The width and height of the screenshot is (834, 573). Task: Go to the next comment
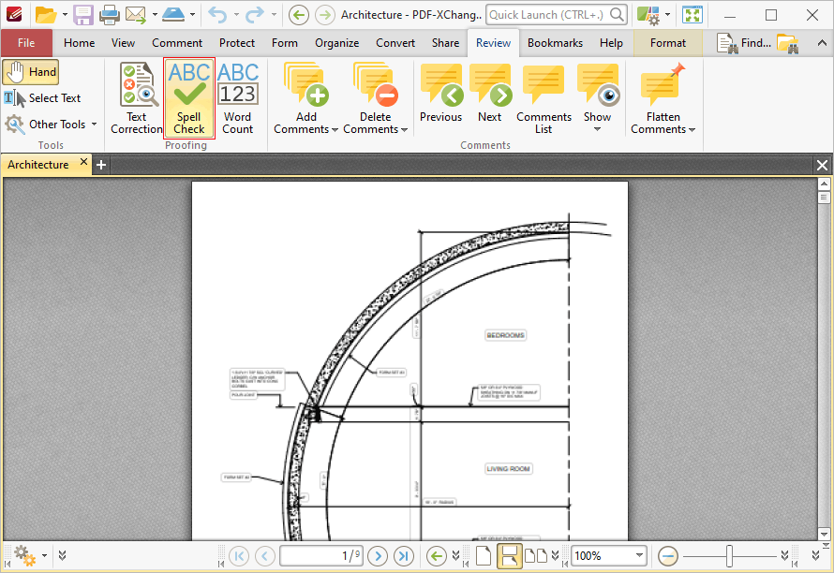489,95
